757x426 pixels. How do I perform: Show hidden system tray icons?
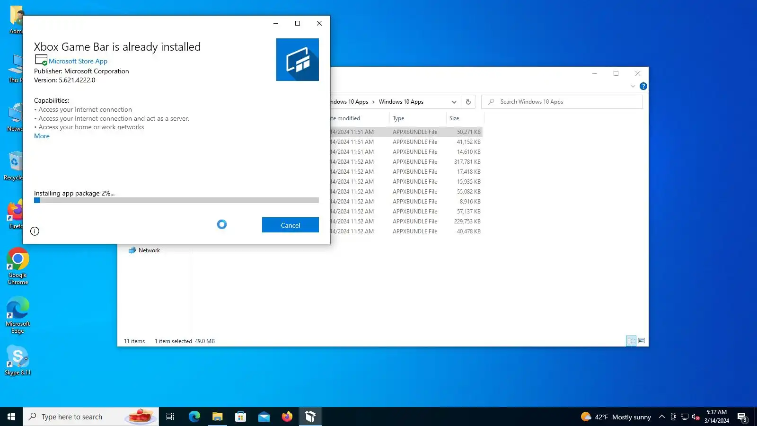click(x=662, y=417)
